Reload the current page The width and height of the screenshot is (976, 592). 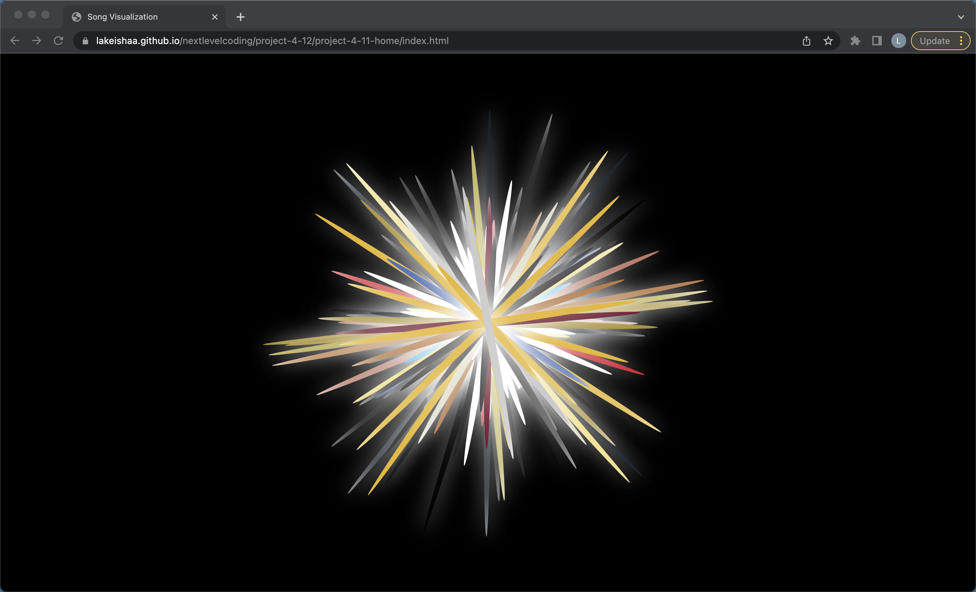pos(58,41)
